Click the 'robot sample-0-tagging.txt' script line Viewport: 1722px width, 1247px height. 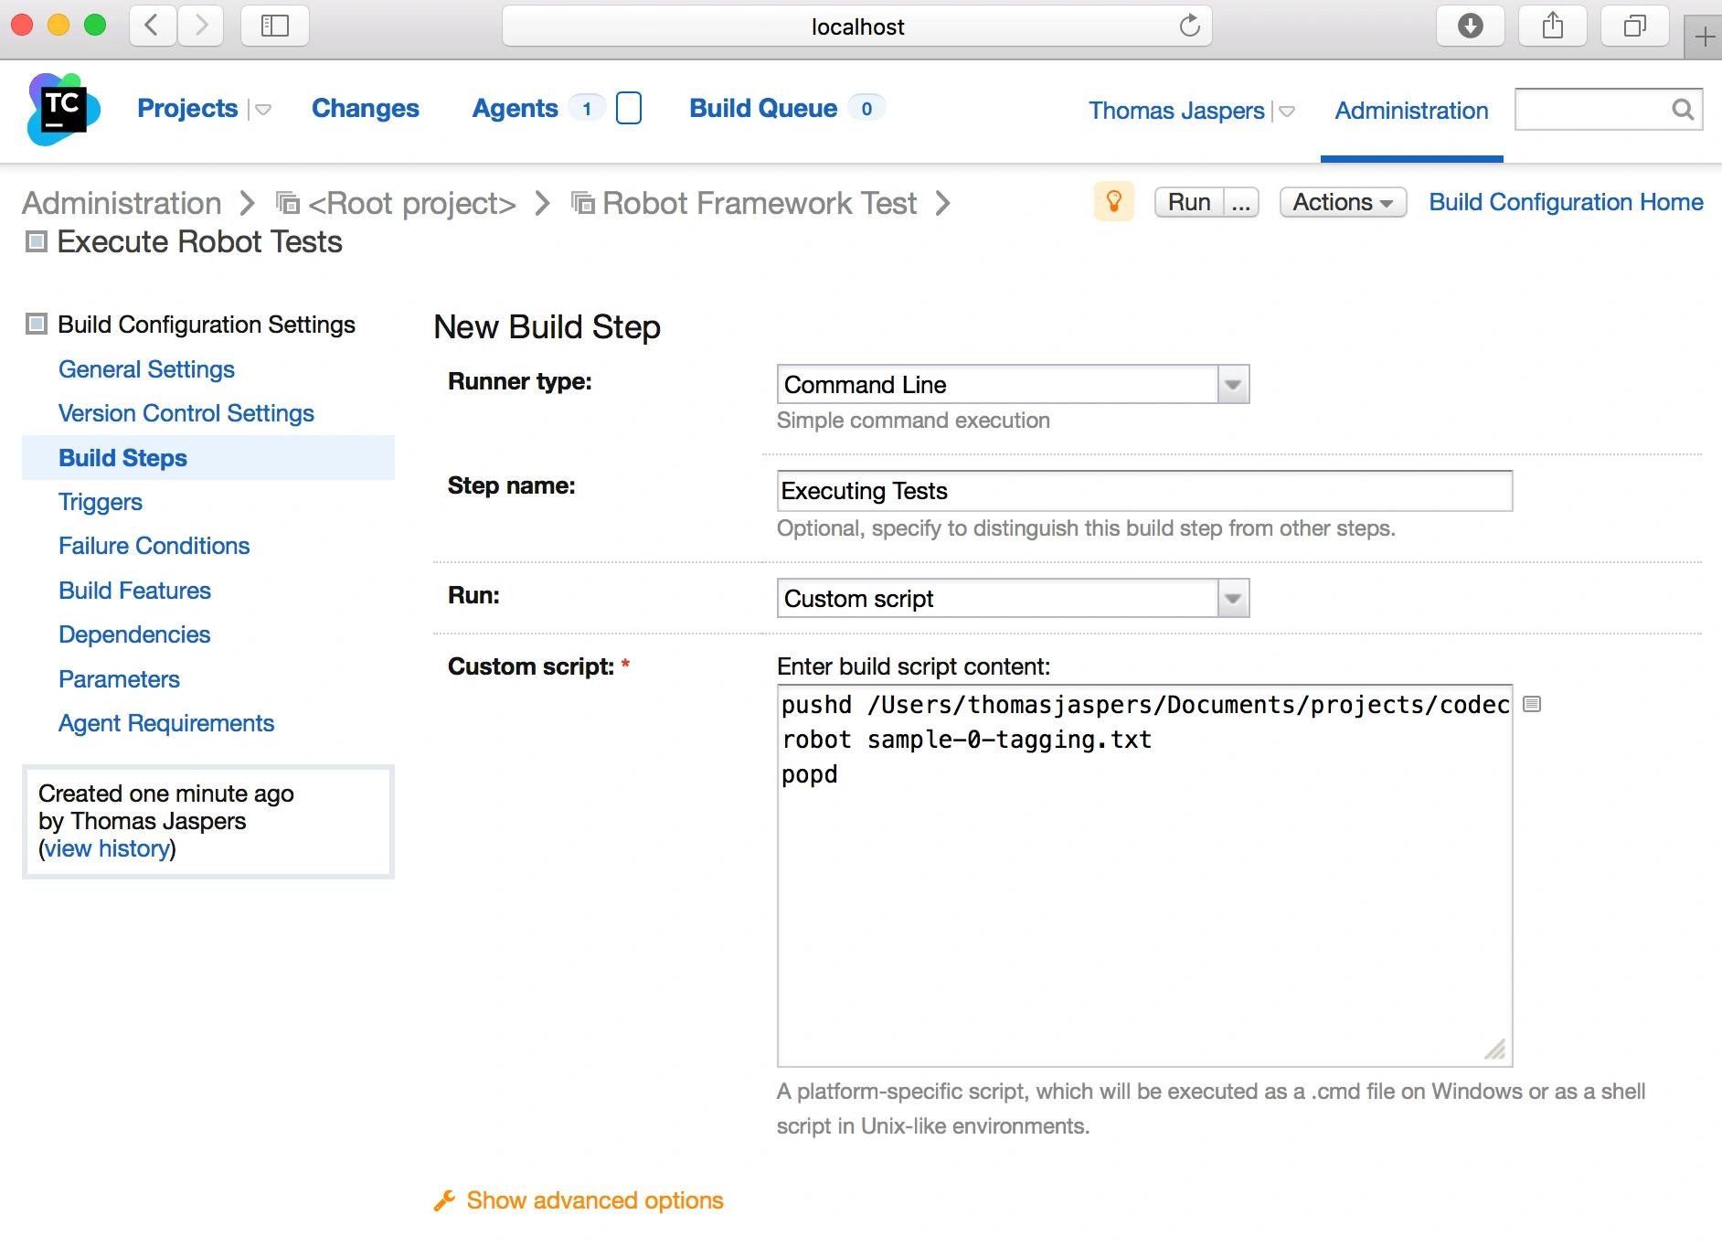click(966, 740)
